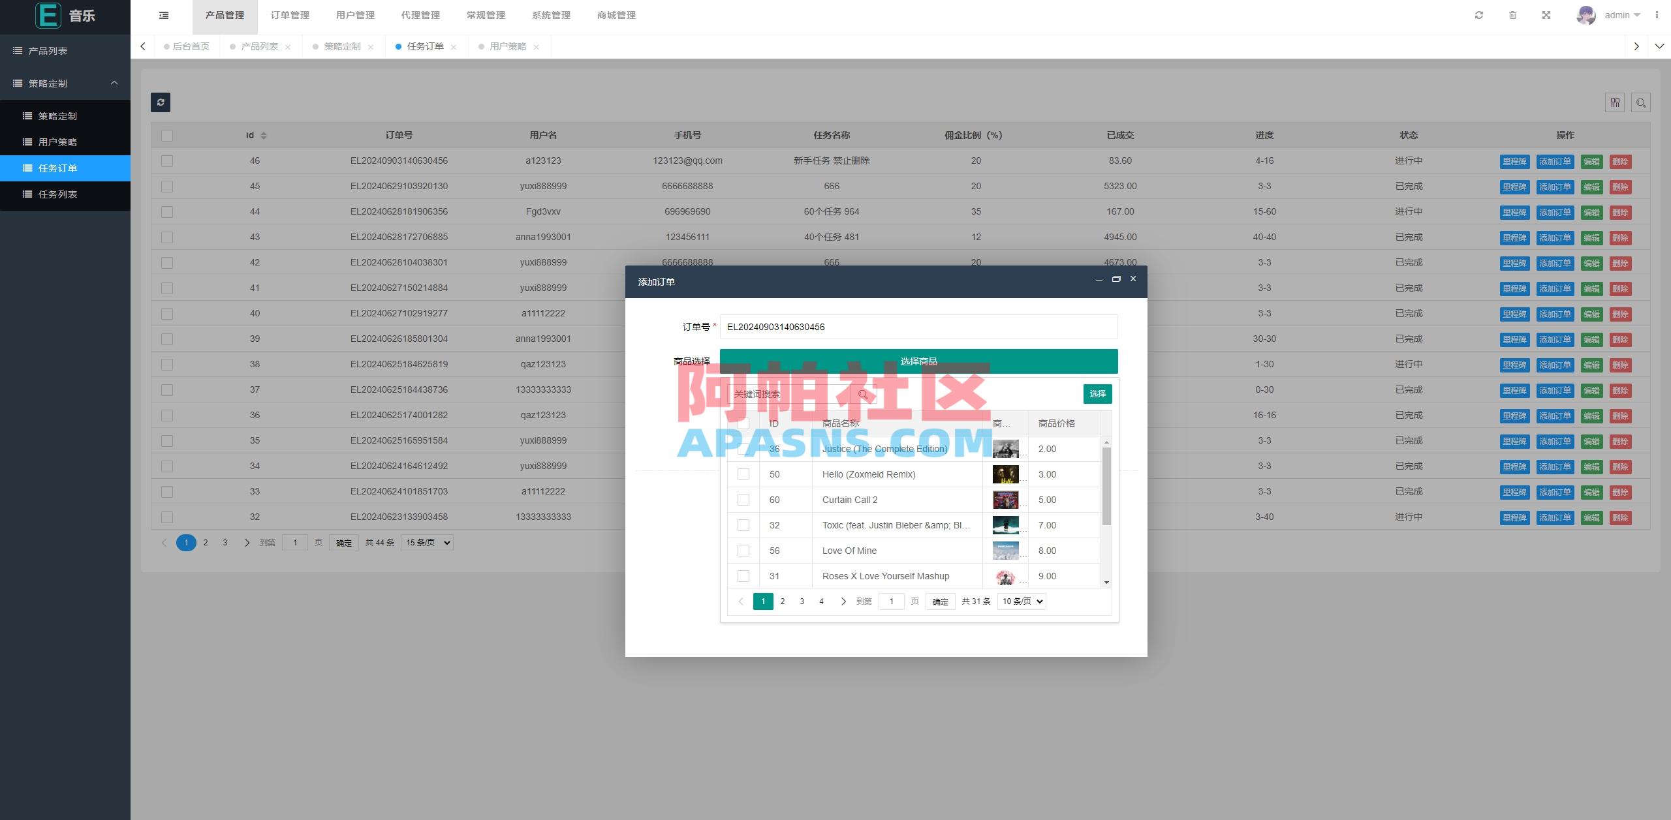Open the 15条/页 page-size dropdown
This screenshot has height=820, width=1671.
click(426, 542)
